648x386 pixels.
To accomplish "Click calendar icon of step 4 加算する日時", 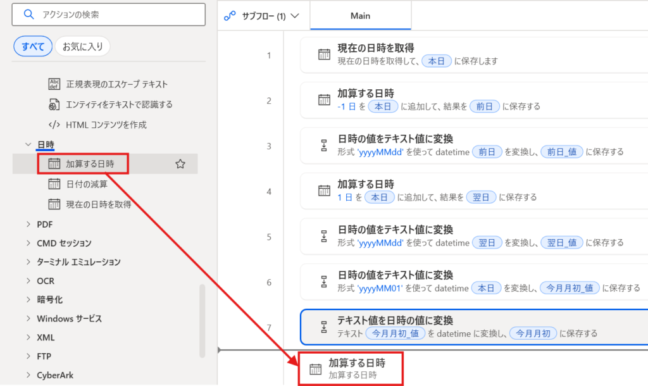I will (x=324, y=190).
